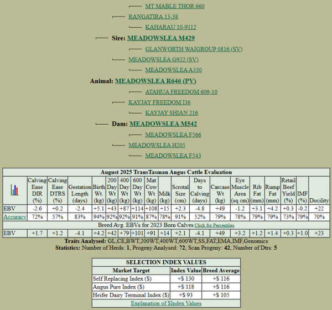
Task: Open KAYJAY SHIAN 216 link
Action: (x=172, y=113)
